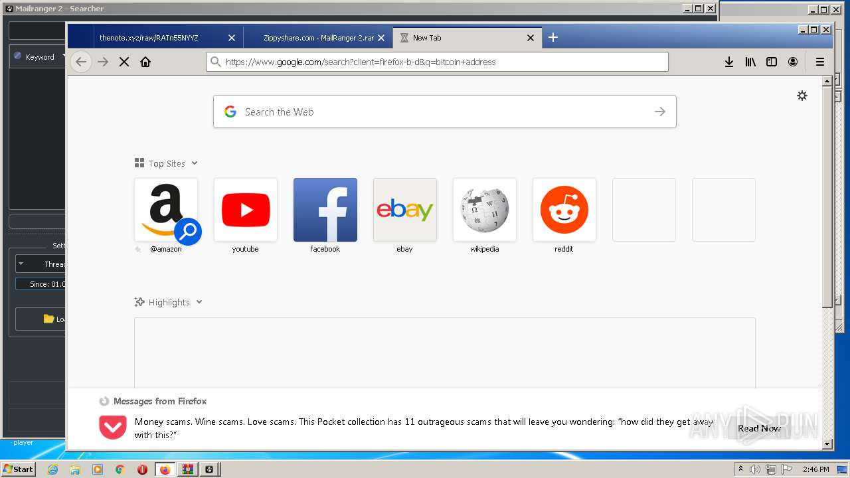850x478 pixels.
Task: Open network tray icon
Action: (x=770, y=469)
